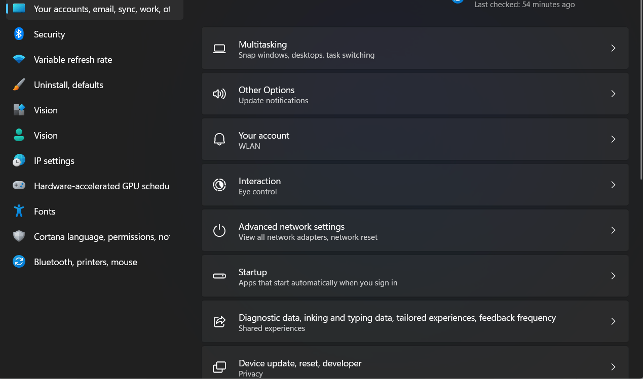Click the vertical scrollbar at right edge
The width and height of the screenshot is (643, 379).
[641, 89]
